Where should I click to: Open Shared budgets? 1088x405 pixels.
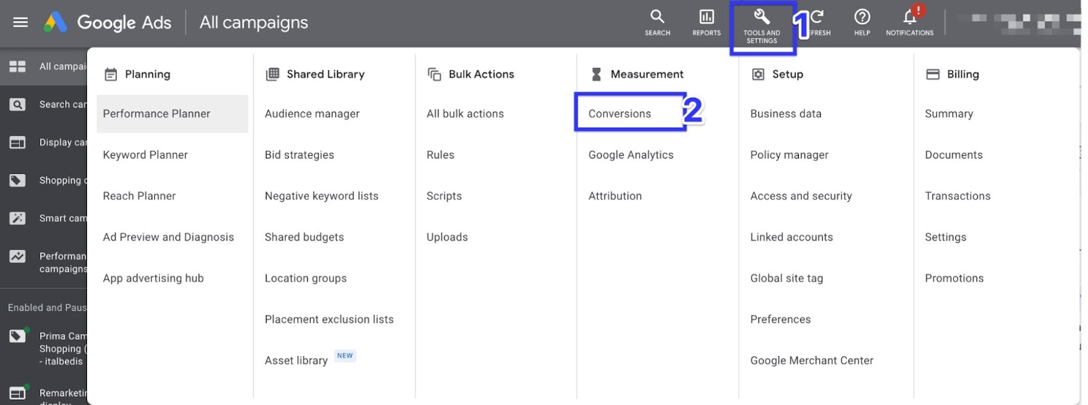tap(304, 237)
